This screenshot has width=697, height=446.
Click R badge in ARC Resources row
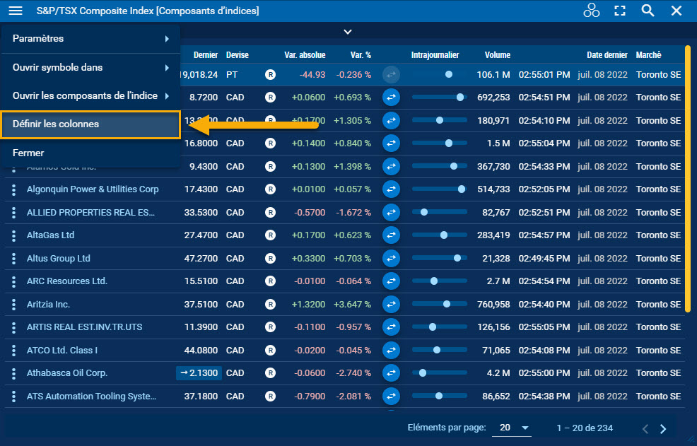tap(270, 281)
